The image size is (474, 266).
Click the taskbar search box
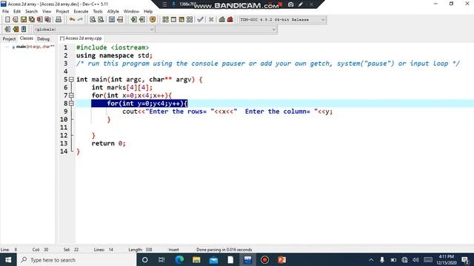click(x=77, y=259)
